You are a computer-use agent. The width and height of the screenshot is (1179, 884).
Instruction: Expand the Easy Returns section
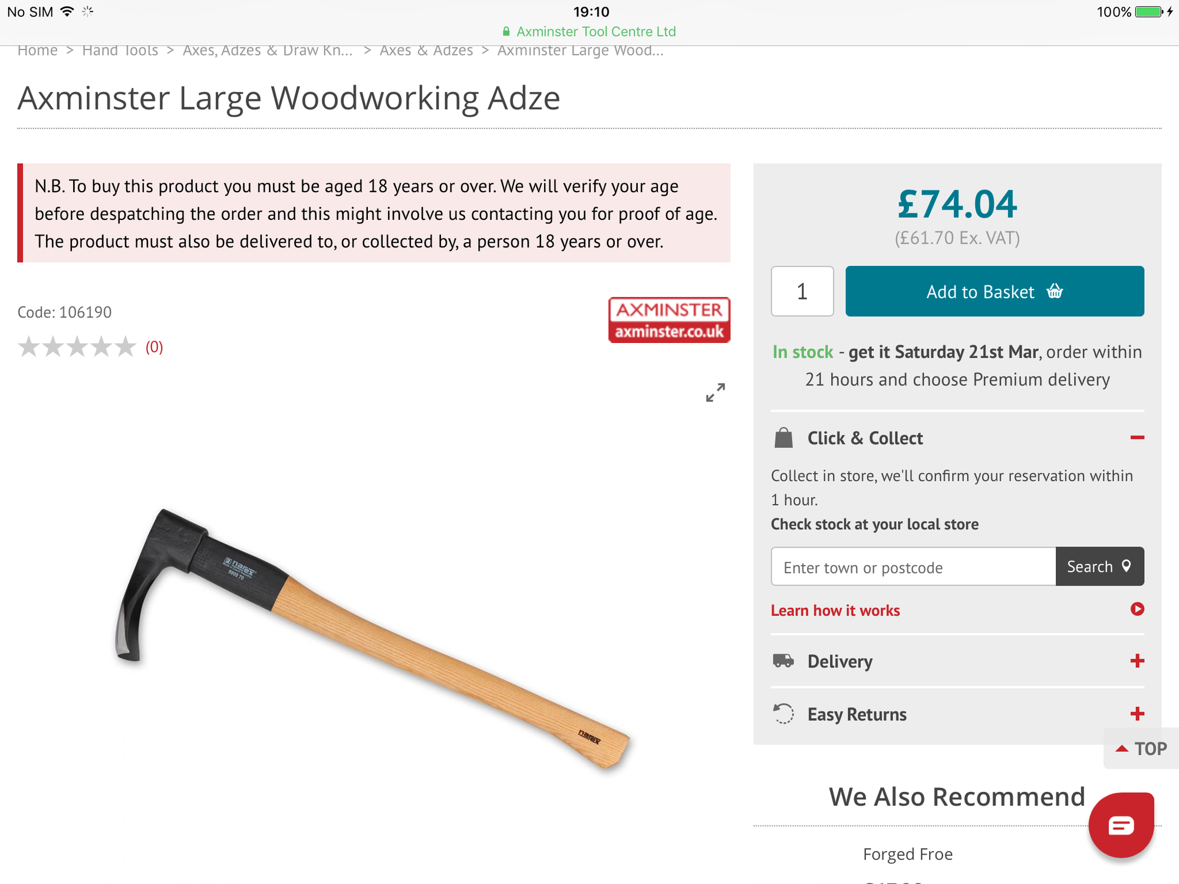pyautogui.click(x=1137, y=714)
